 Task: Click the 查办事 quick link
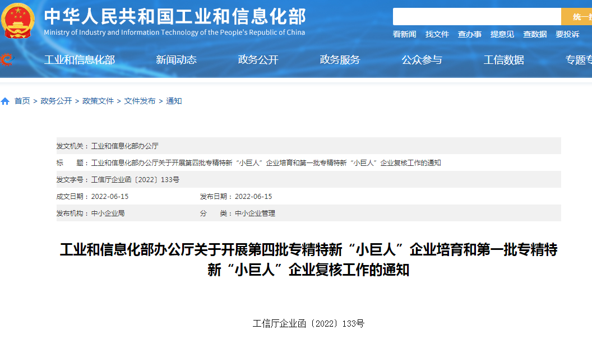(x=470, y=34)
